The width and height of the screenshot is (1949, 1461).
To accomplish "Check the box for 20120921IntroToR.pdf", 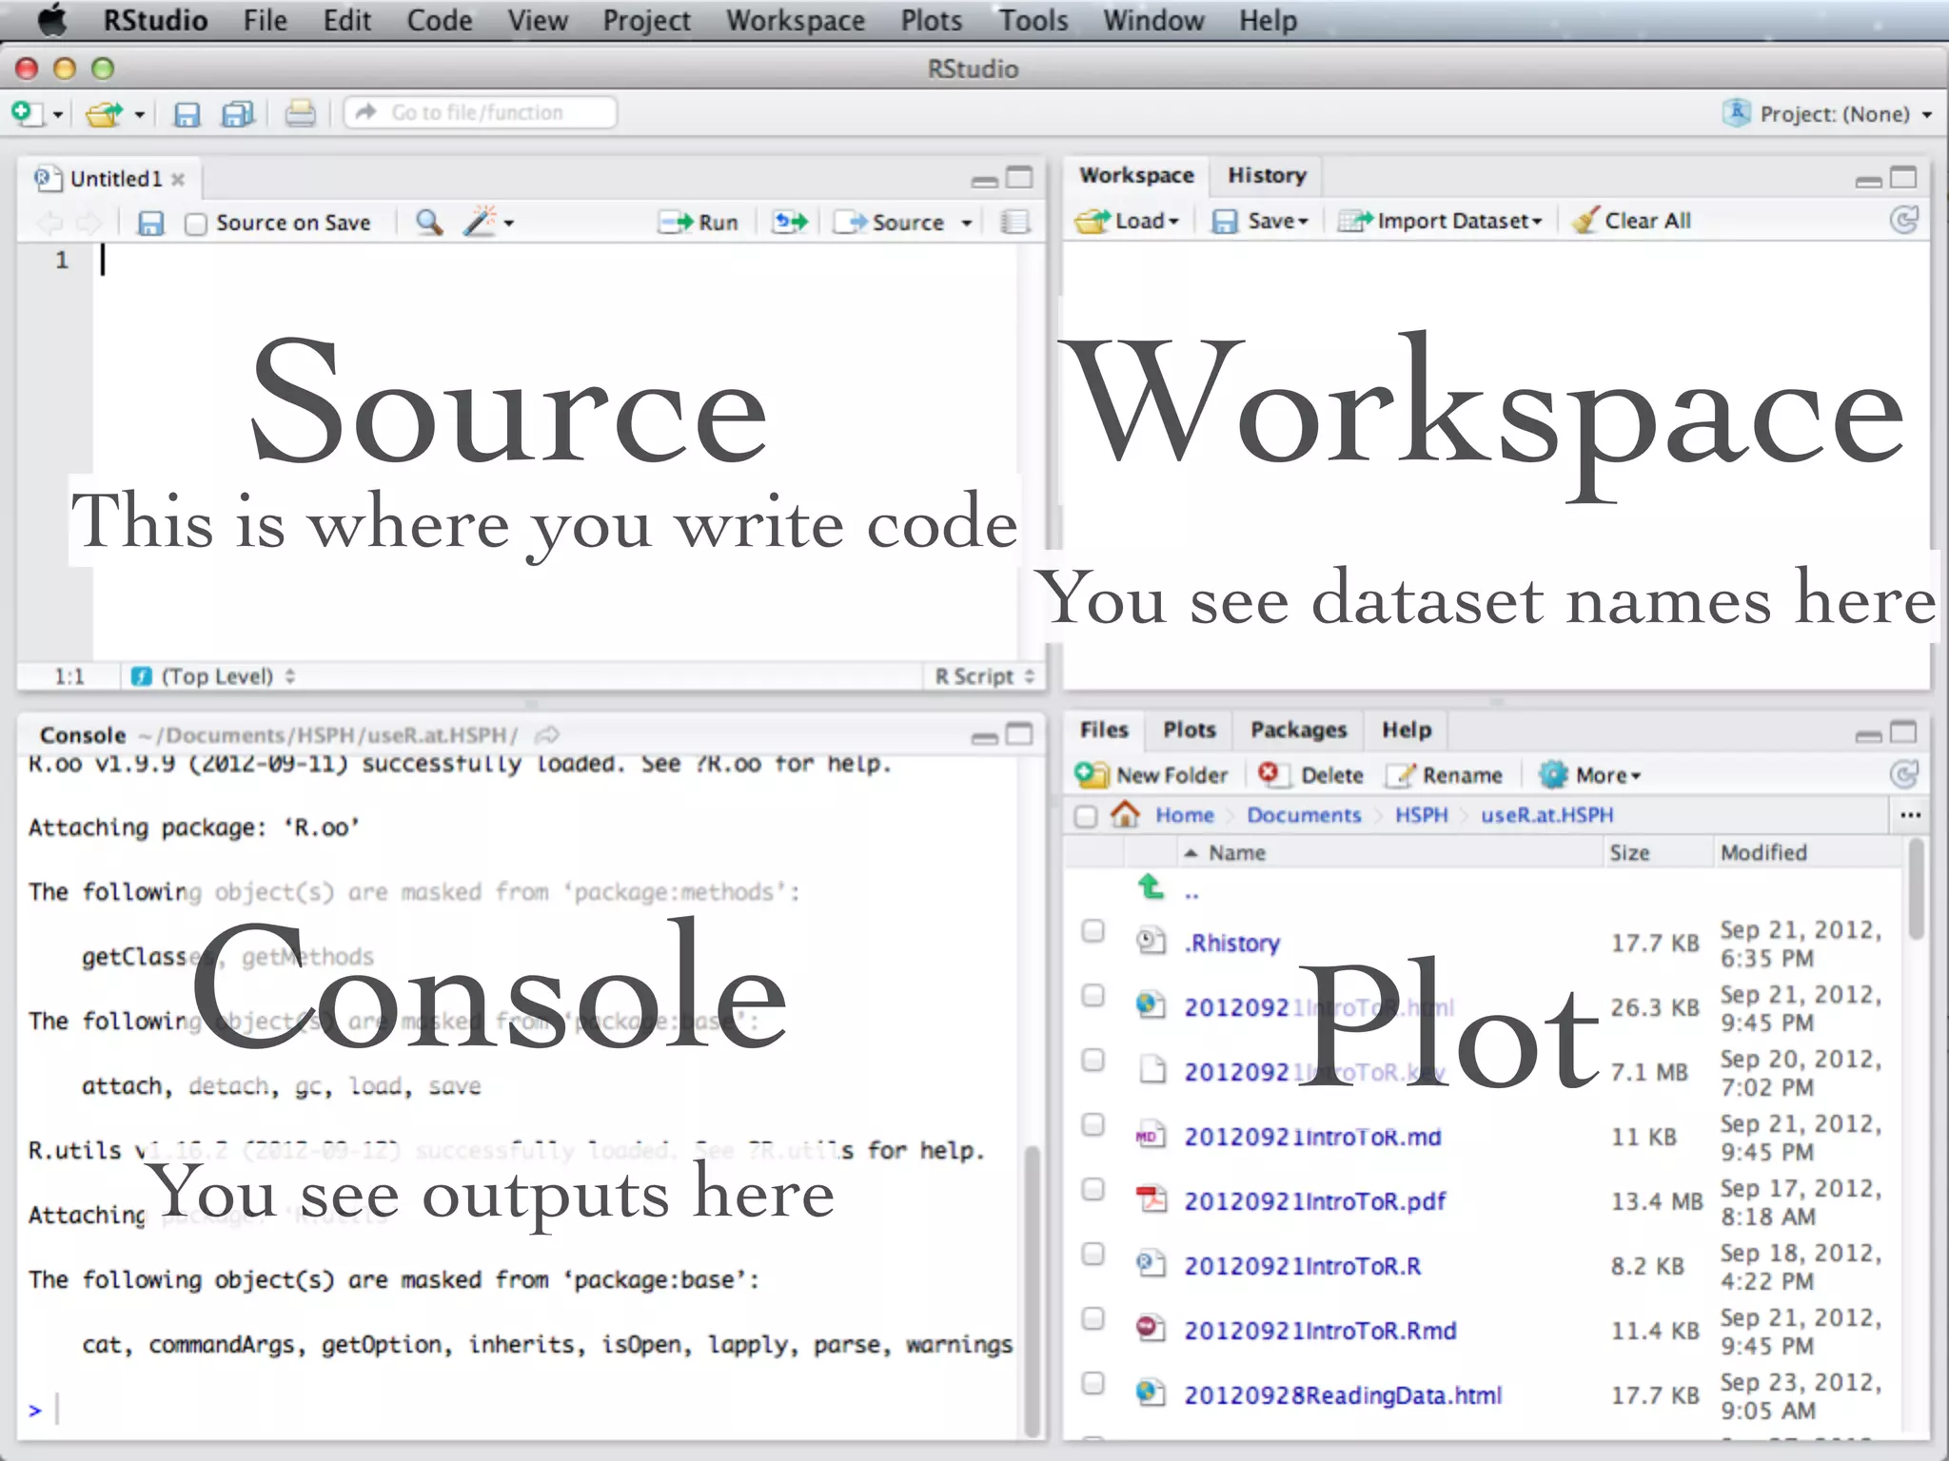I will point(1093,1189).
